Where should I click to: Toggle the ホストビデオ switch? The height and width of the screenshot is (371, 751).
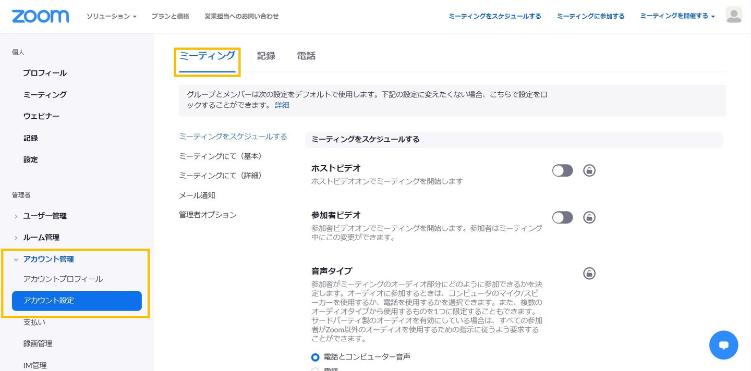[562, 170]
